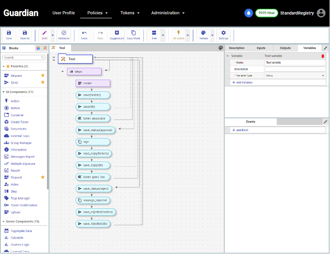Expand the Themes dropdown arrow
The width and height of the screenshot is (330, 254).
click(212, 35)
